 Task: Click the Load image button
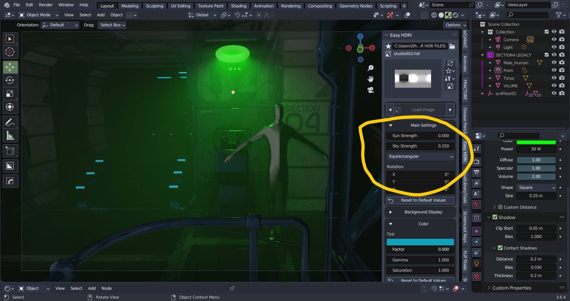423,110
